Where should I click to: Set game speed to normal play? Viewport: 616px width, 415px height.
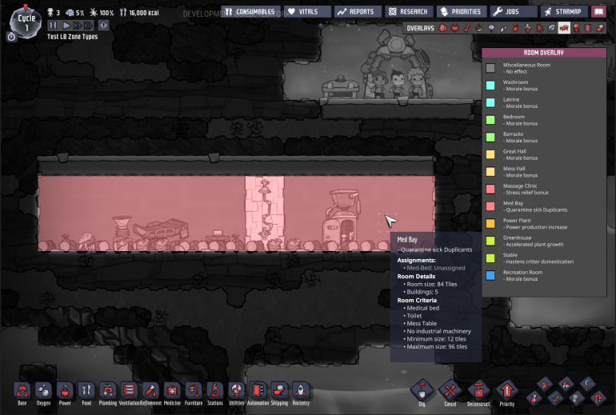coord(66,26)
